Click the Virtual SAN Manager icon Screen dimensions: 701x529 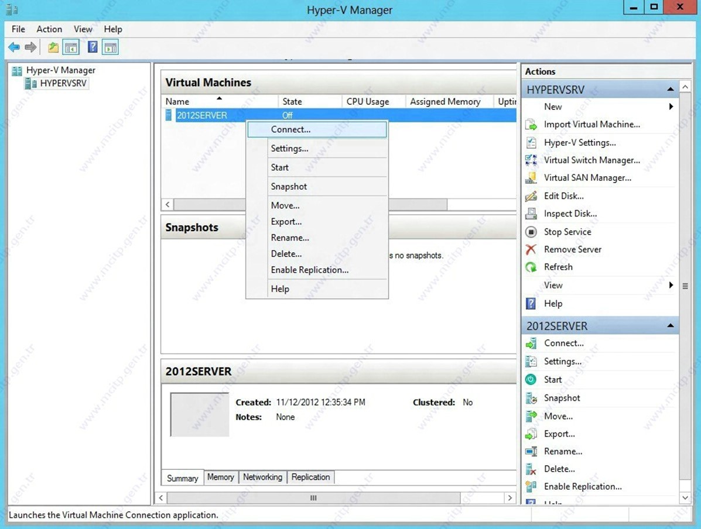point(531,178)
